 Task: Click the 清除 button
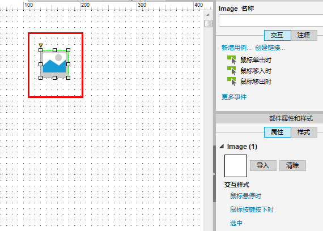292,165
